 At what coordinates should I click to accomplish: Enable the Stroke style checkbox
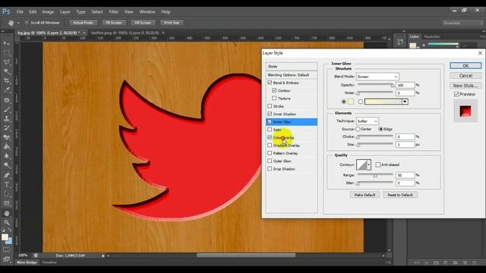tap(270, 106)
